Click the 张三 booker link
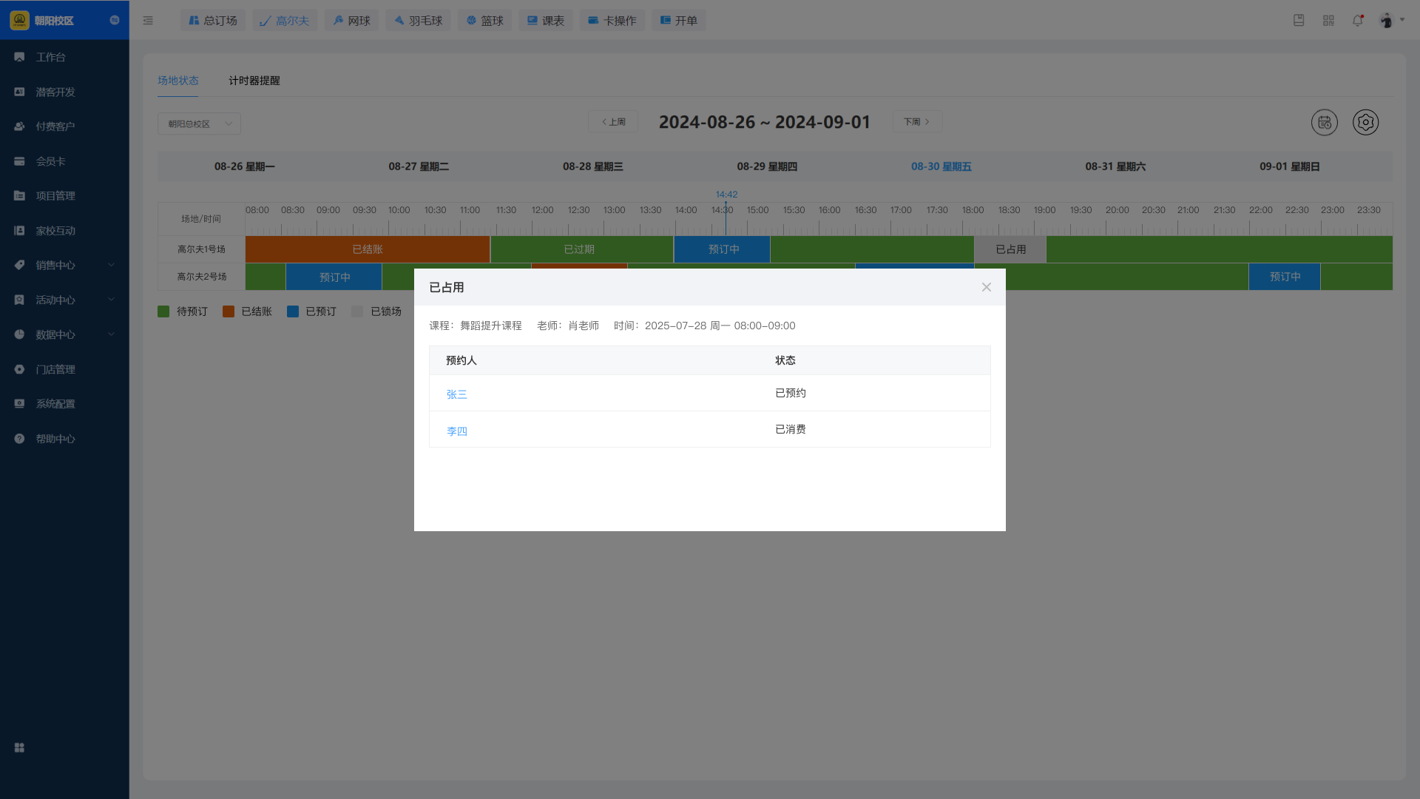 456,394
